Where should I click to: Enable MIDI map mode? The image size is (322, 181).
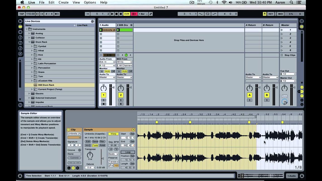280,14
